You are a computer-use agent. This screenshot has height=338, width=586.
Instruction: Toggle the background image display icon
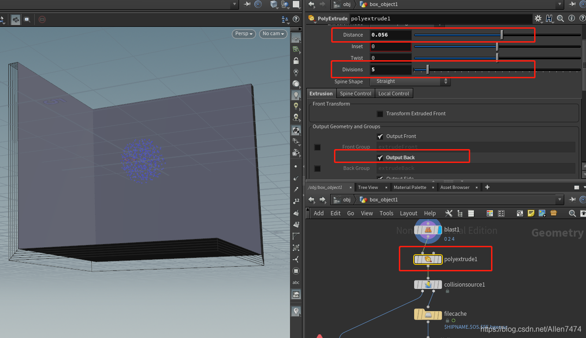[x=296, y=294]
